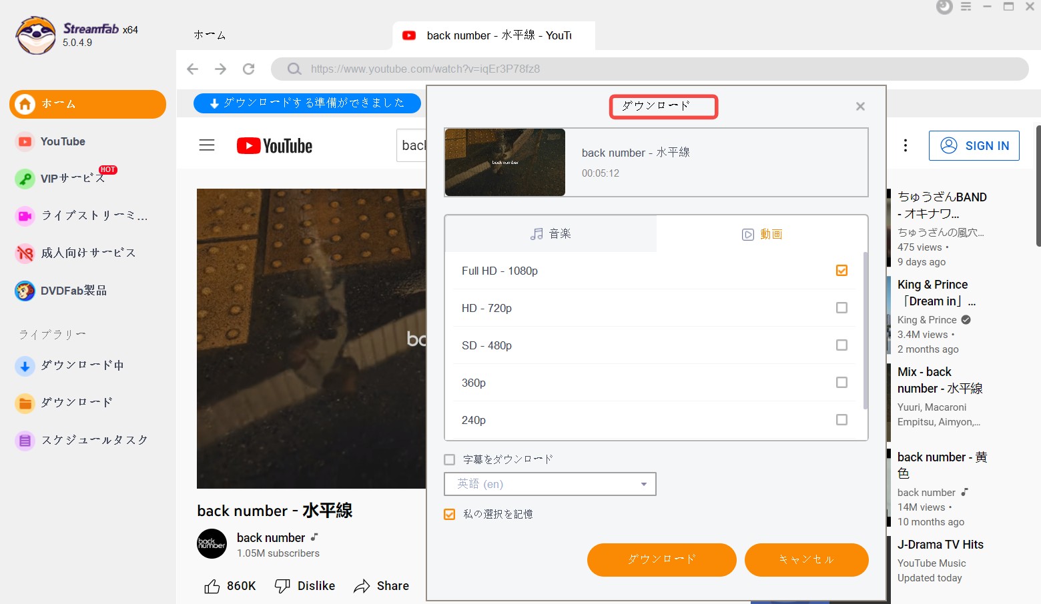Image resolution: width=1041 pixels, height=604 pixels.
Task: Enable the subtitle download checkbox
Action: (x=450, y=459)
